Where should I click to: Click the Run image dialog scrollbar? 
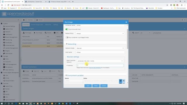[128, 39]
